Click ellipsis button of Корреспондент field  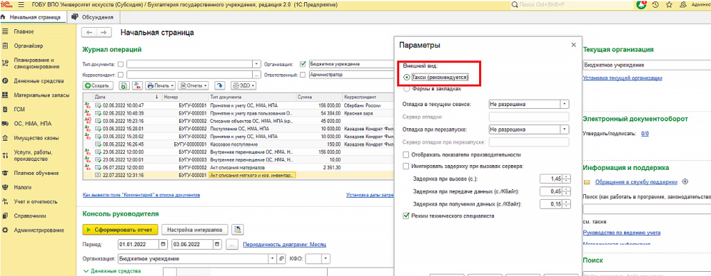[257, 75]
